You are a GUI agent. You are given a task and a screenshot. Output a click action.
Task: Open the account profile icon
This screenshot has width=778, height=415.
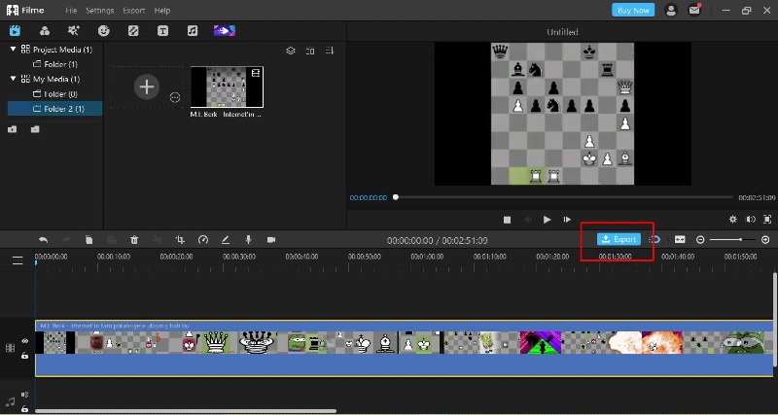pyautogui.click(x=671, y=10)
